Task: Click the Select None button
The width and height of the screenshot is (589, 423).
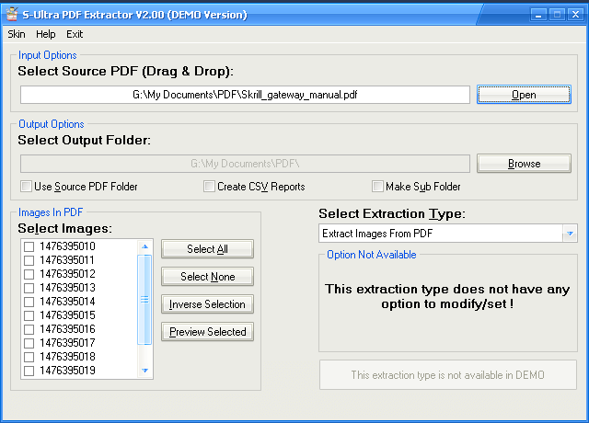Action: (207, 277)
